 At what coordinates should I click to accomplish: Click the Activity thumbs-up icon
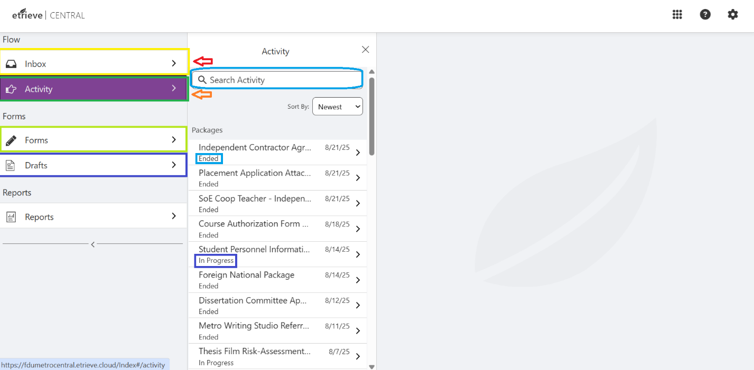coord(11,89)
